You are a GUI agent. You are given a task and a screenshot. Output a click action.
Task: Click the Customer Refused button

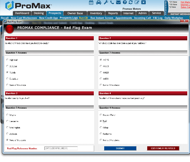pyautogui.click(x=163, y=148)
